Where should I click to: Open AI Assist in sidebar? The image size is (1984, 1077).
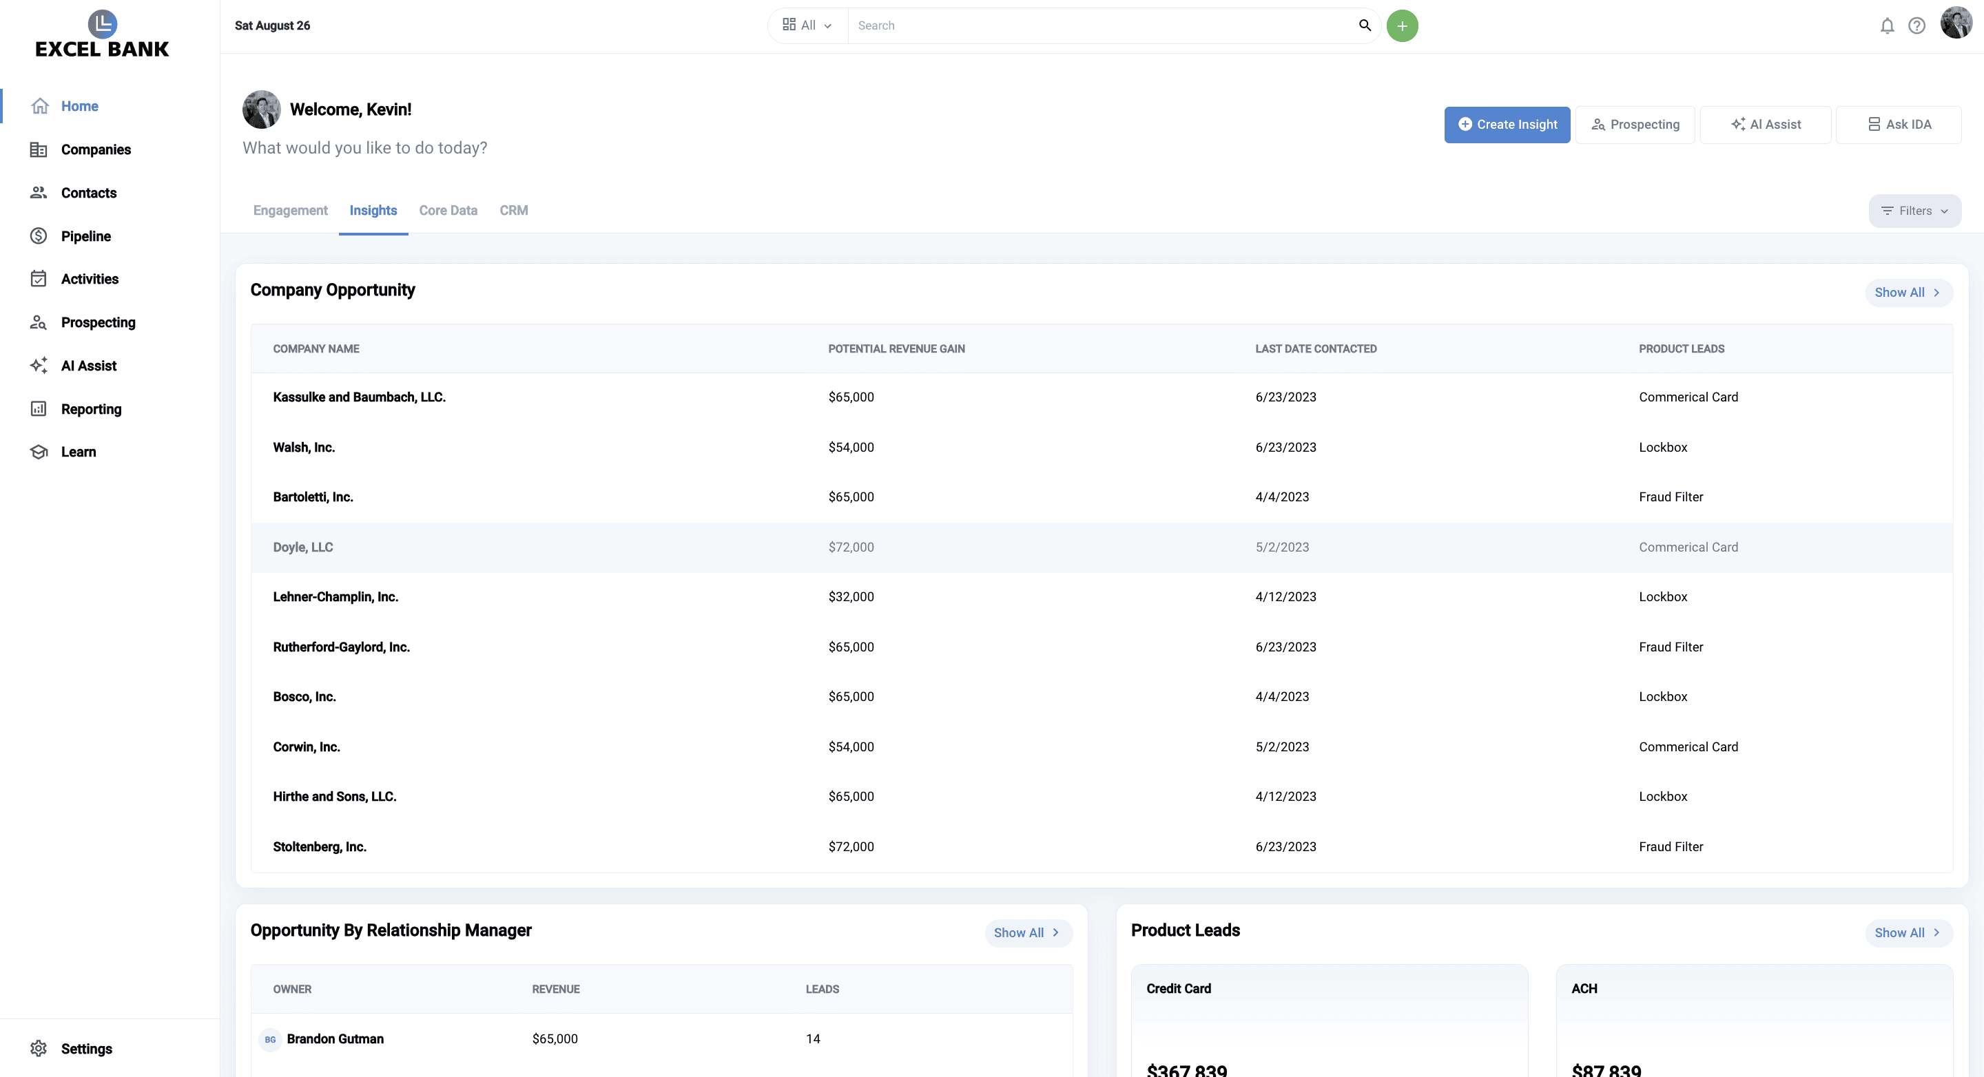(89, 366)
